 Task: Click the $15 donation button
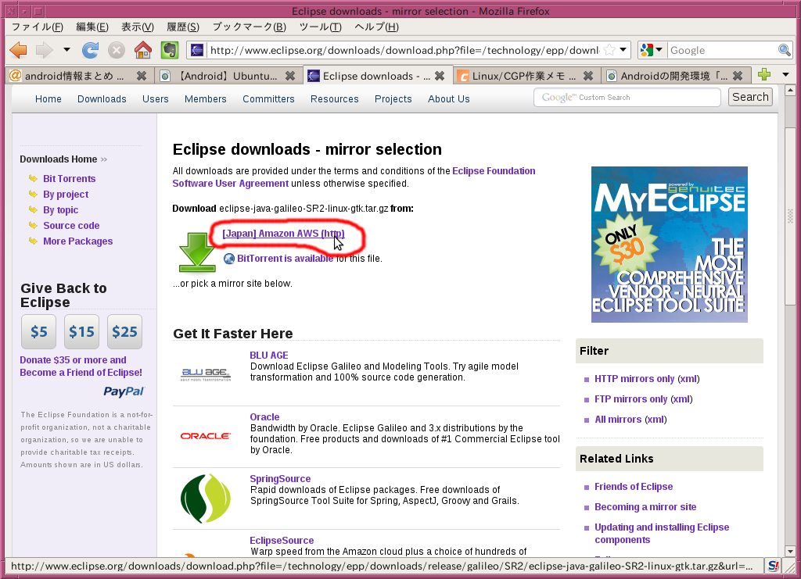[81, 331]
